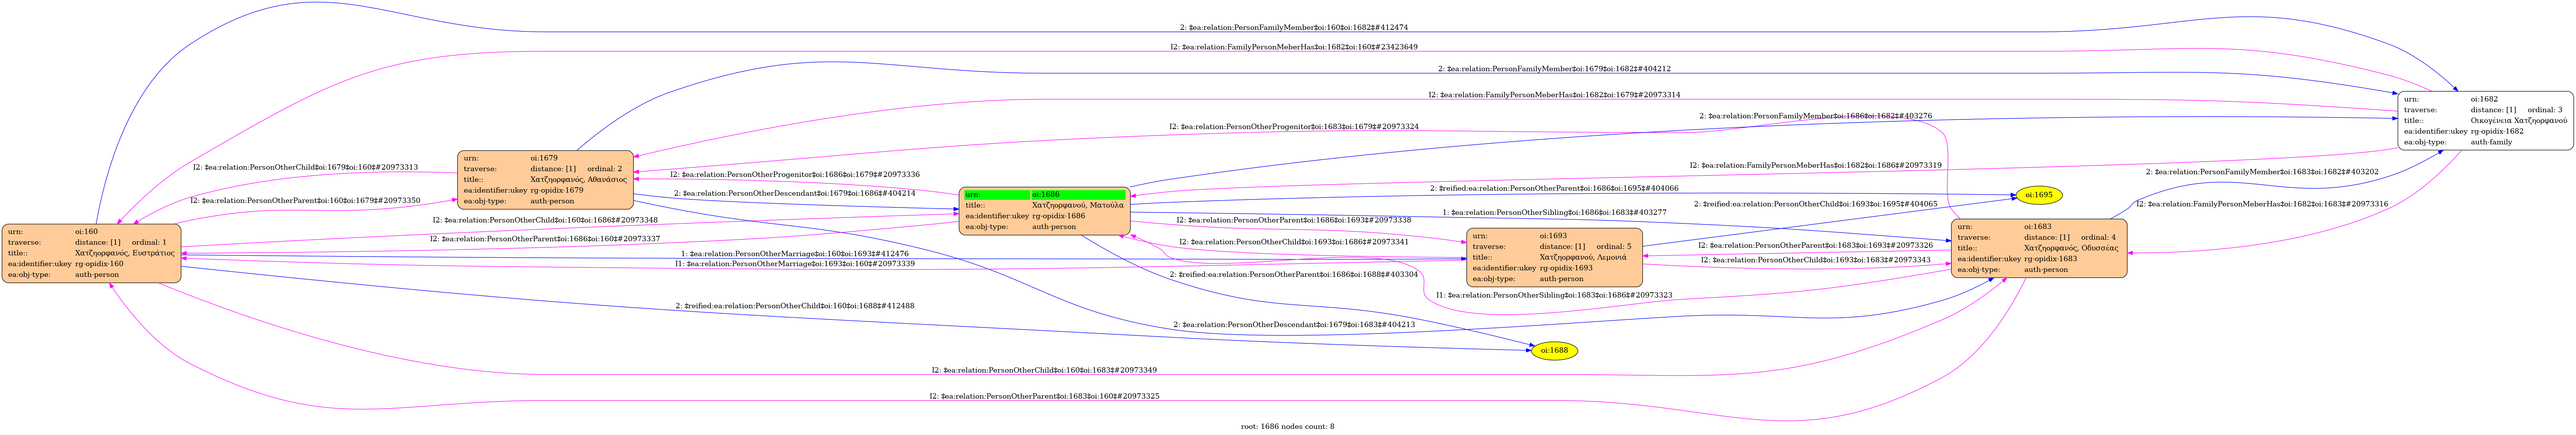Select the oi:1682 auth-family node
The image size is (2576, 435).
click(2485, 121)
